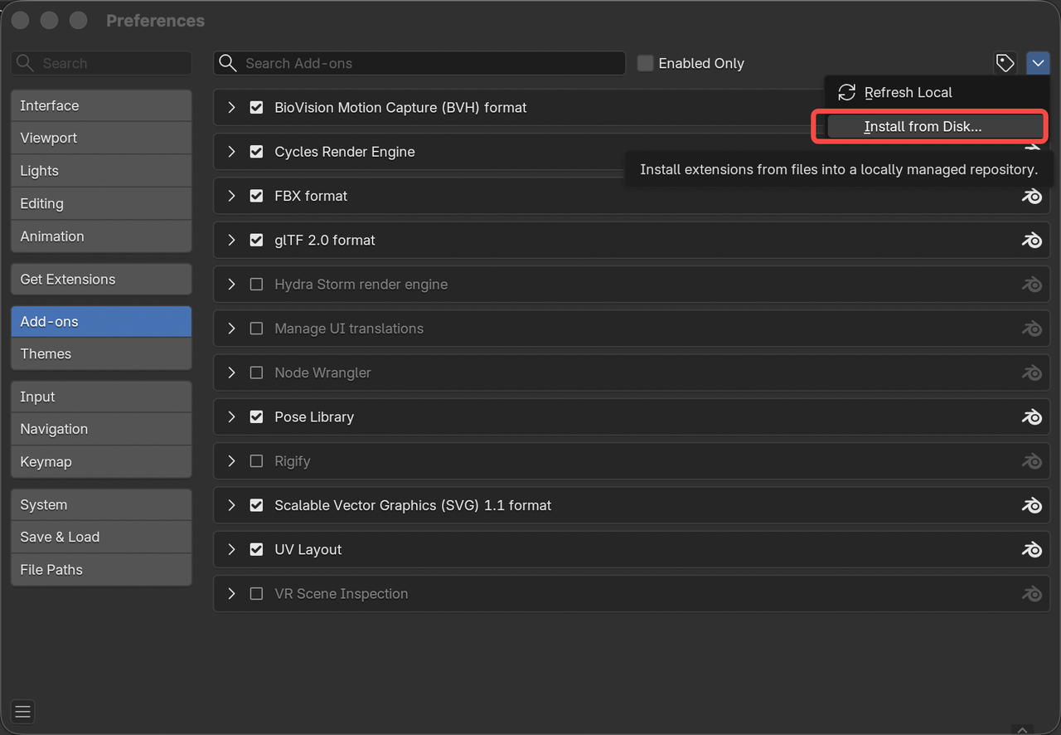This screenshot has width=1061, height=735.
Task: Expand the Node Wrangler row
Action: click(231, 372)
